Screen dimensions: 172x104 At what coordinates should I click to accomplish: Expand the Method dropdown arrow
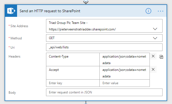pyautogui.click(x=155, y=38)
